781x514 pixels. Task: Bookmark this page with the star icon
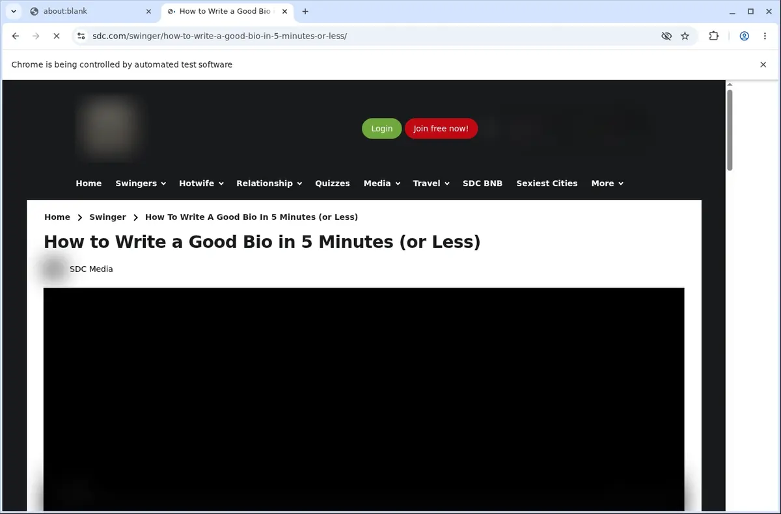(x=685, y=36)
